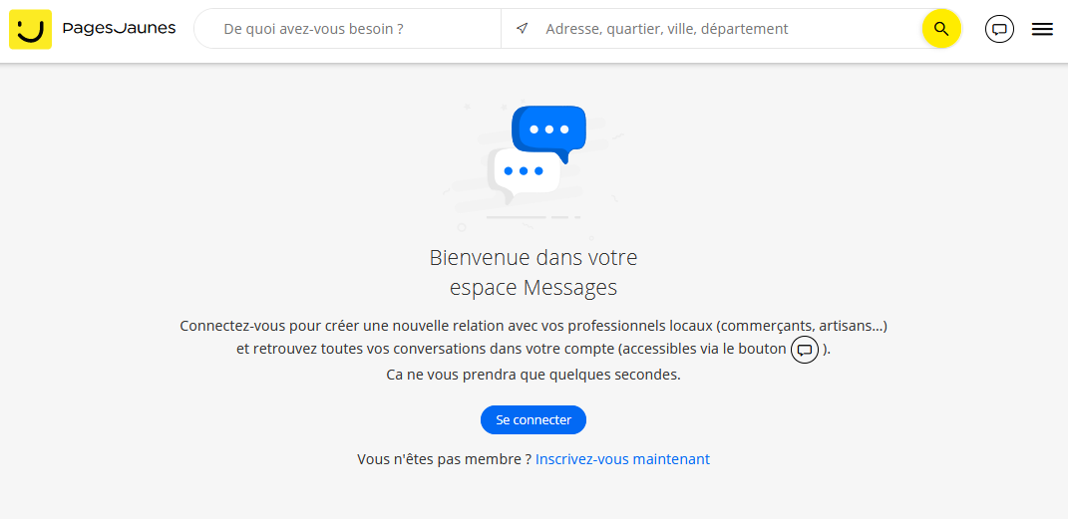The width and height of the screenshot is (1068, 519).
Task: Click the chat bubbles illustration image
Action: 534,170
